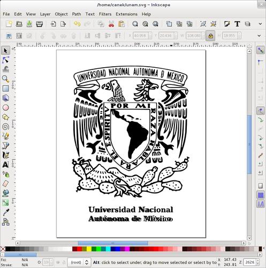
Task: Click the Export bitmap icon
Action: (x=63, y=23)
